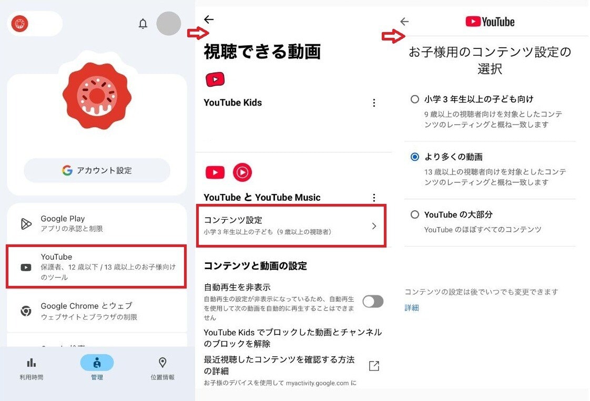
Task: Click the Google G logo in account button
Action: 67,170
